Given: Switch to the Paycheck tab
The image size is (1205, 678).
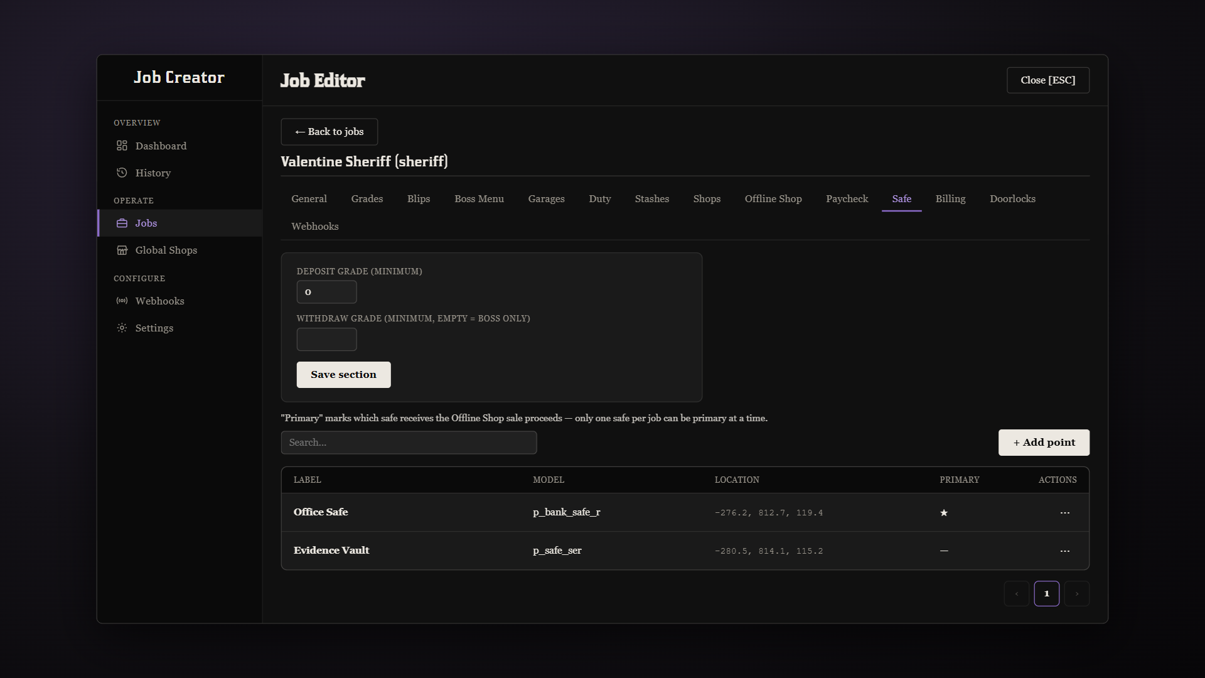Looking at the screenshot, I should [847, 199].
